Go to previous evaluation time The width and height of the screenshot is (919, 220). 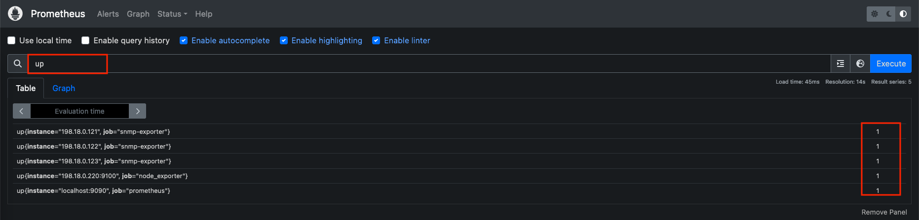pos(22,111)
